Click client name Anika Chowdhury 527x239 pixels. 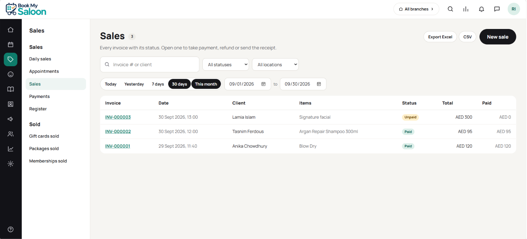pyautogui.click(x=250, y=146)
